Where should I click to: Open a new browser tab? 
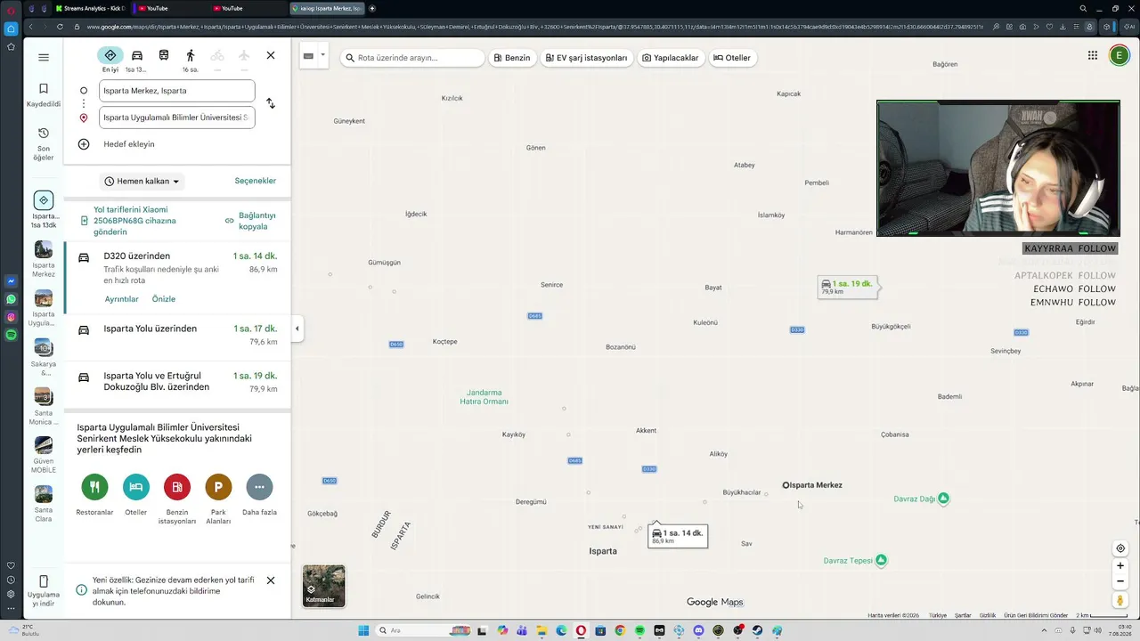click(x=372, y=8)
